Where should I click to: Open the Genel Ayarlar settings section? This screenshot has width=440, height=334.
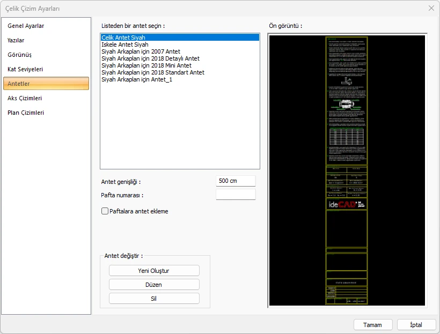point(26,26)
